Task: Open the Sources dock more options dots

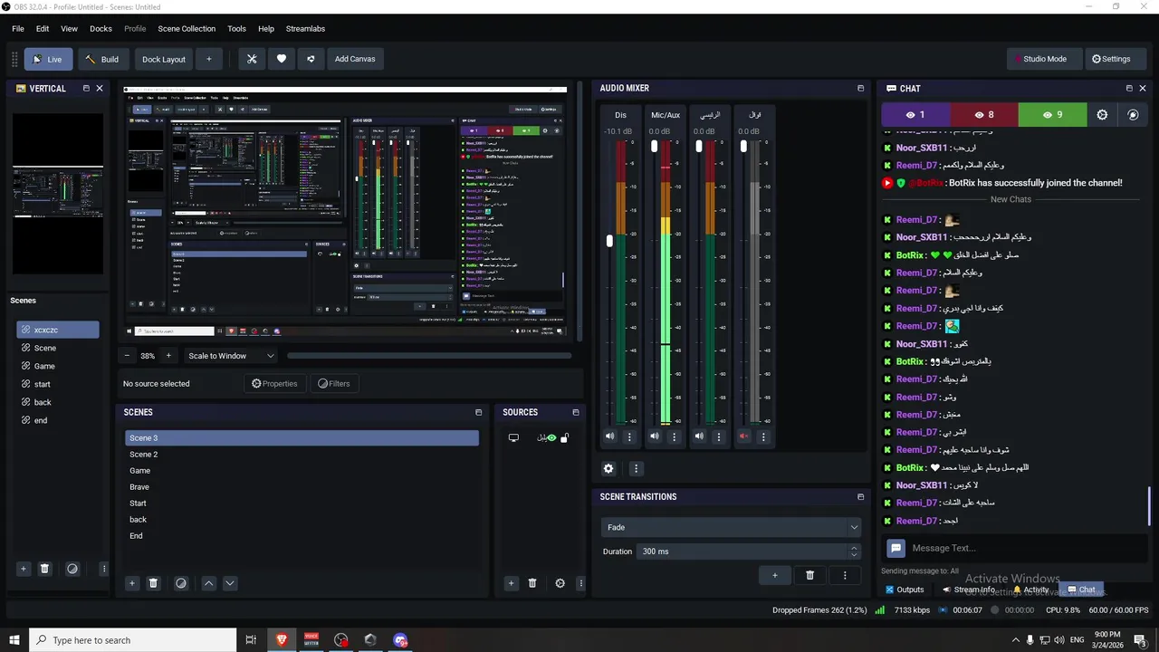Action: [x=580, y=583]
